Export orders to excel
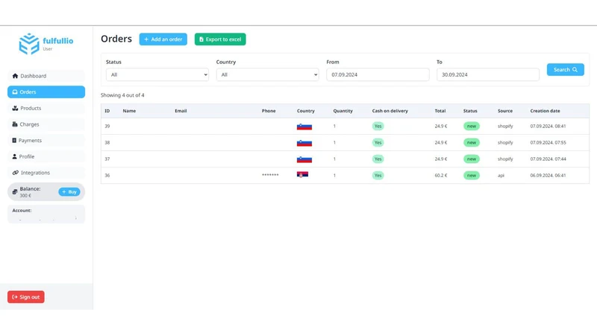 [220, 39]
